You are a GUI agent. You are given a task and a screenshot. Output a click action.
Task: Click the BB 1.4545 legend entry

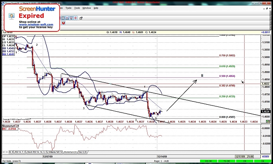pyautogui.click(x=8, y=48)
